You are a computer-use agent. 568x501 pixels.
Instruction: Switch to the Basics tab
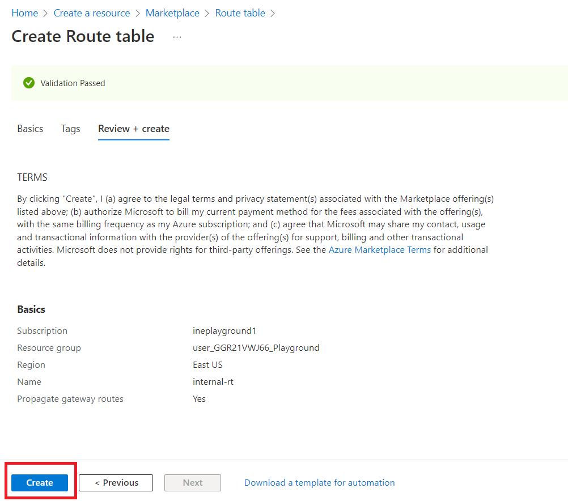pos(30,129)
